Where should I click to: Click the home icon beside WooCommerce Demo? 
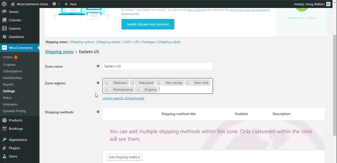13,4
